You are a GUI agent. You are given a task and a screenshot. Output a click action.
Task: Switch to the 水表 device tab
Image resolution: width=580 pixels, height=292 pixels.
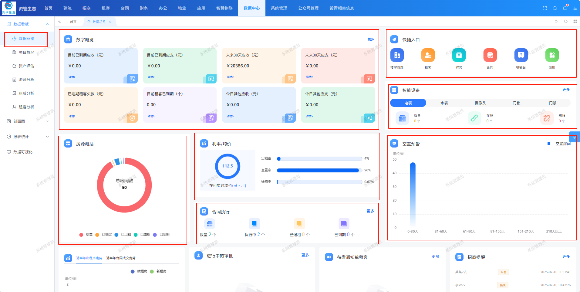click(444, 103)
